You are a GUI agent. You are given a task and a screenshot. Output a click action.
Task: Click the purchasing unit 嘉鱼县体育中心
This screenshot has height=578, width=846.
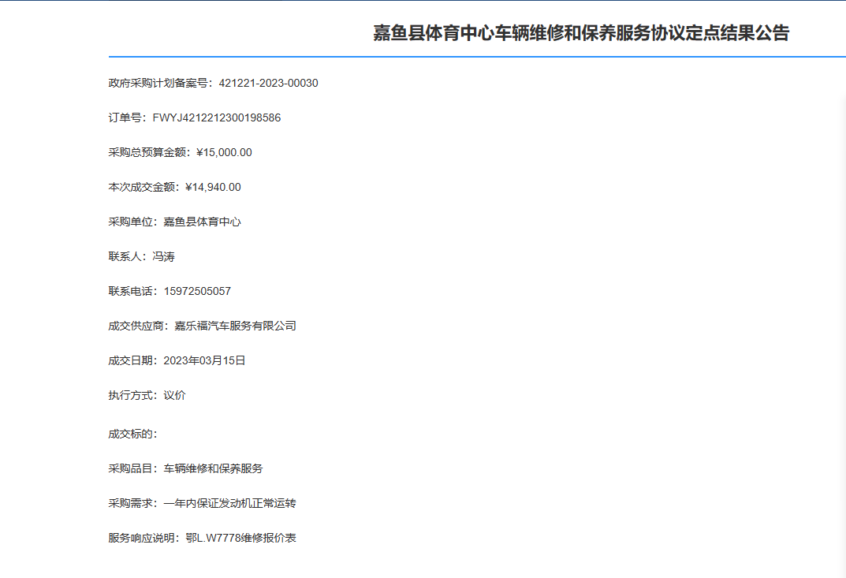(202, 222)
